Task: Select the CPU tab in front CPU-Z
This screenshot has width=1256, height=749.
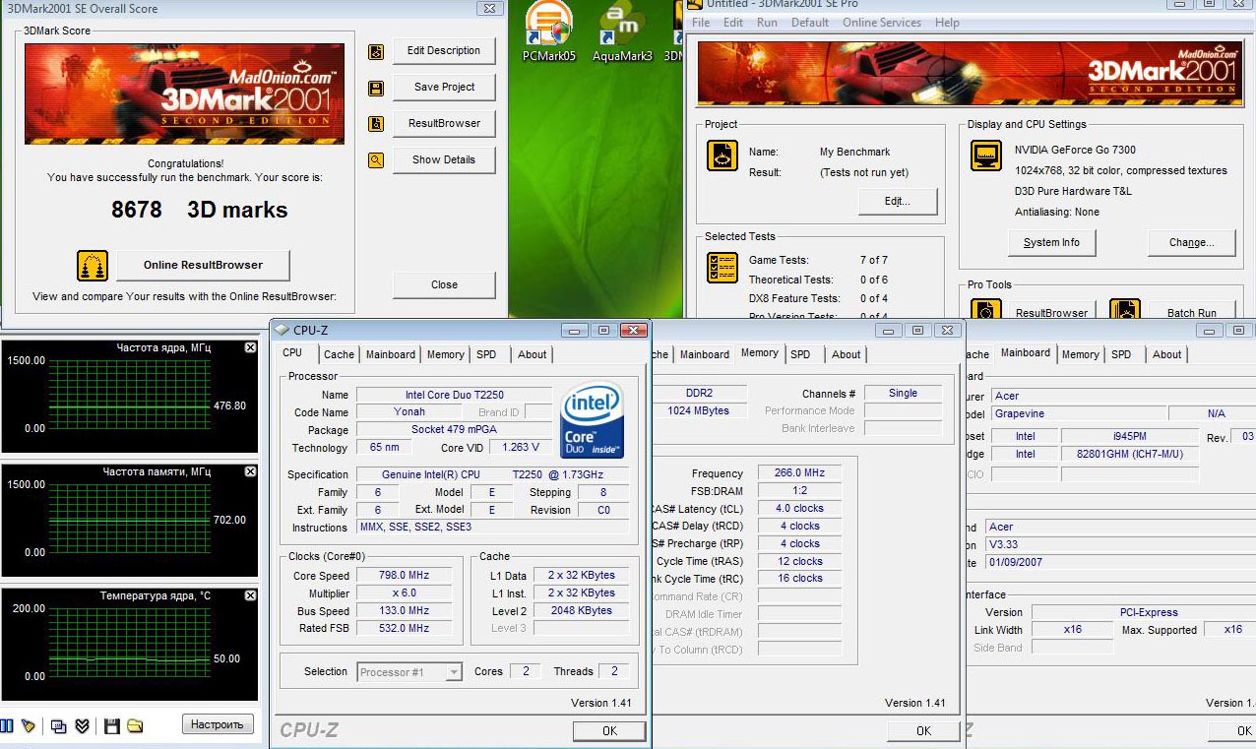Action: [292, 352]
